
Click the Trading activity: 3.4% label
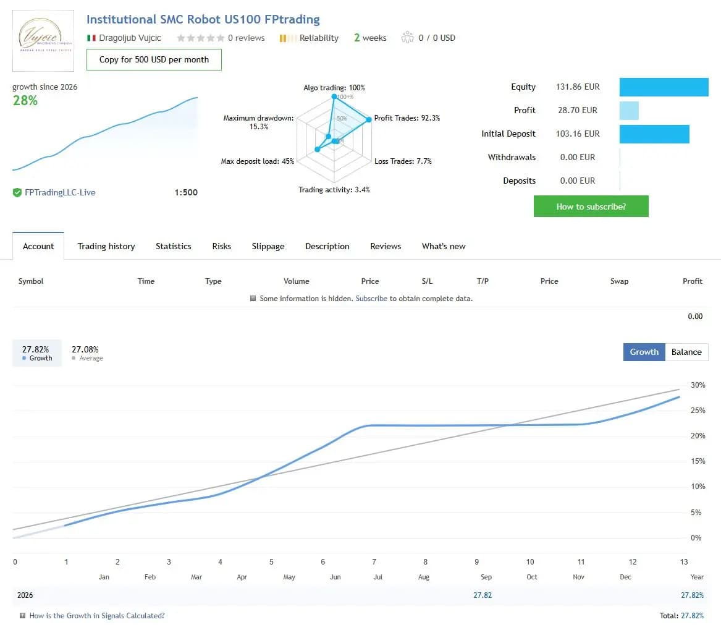(334, 190)
